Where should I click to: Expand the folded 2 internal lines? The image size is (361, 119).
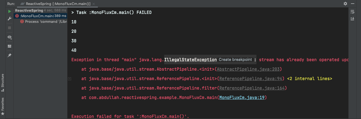pyautogui.click(x=309, y=79)
